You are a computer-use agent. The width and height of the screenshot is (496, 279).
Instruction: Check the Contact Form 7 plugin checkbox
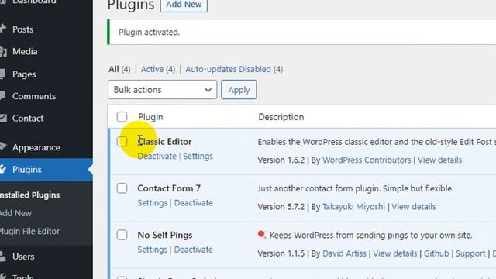(122, 188)
